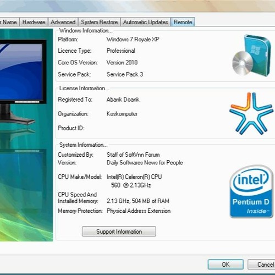Click the 'Licence Type:' label

75,51
